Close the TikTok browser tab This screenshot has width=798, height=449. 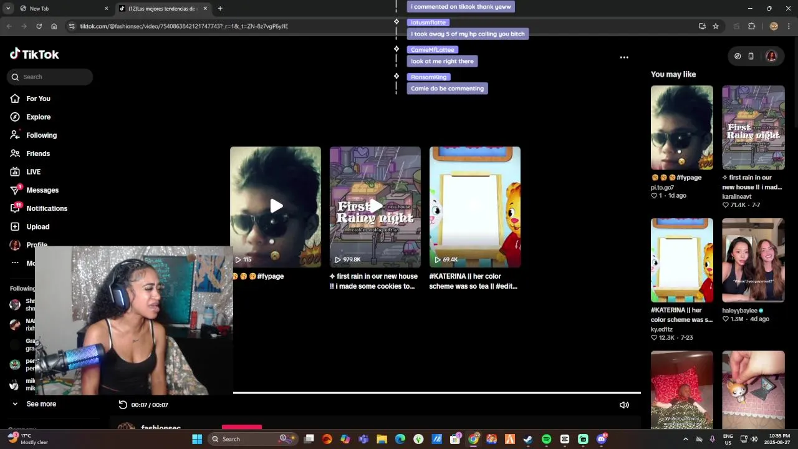(205, 9)
